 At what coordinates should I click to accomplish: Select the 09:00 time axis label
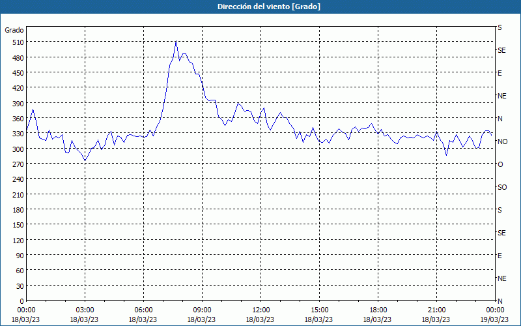coord(202,310)
